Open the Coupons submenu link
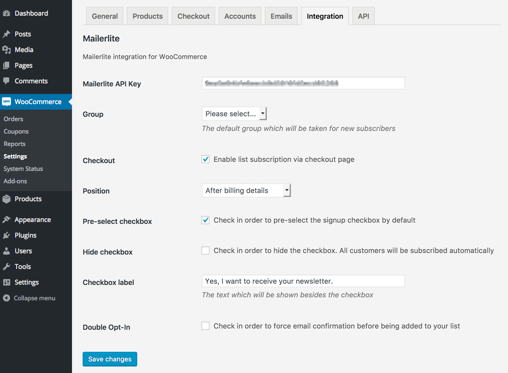This screenshot has height=373, width=508. coord(16,131)
